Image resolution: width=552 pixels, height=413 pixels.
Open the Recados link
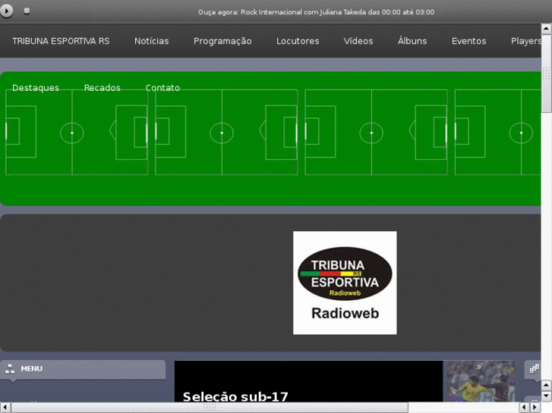[102, 88]
